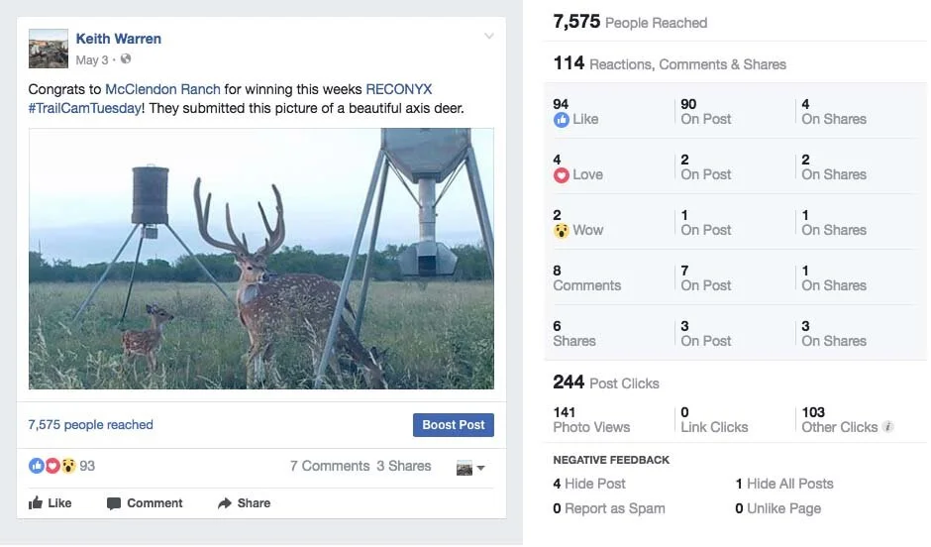This screenshot has width=931, height=547.
Task: Open the comment-as page selector dropdown
Action: click(470, 468)
